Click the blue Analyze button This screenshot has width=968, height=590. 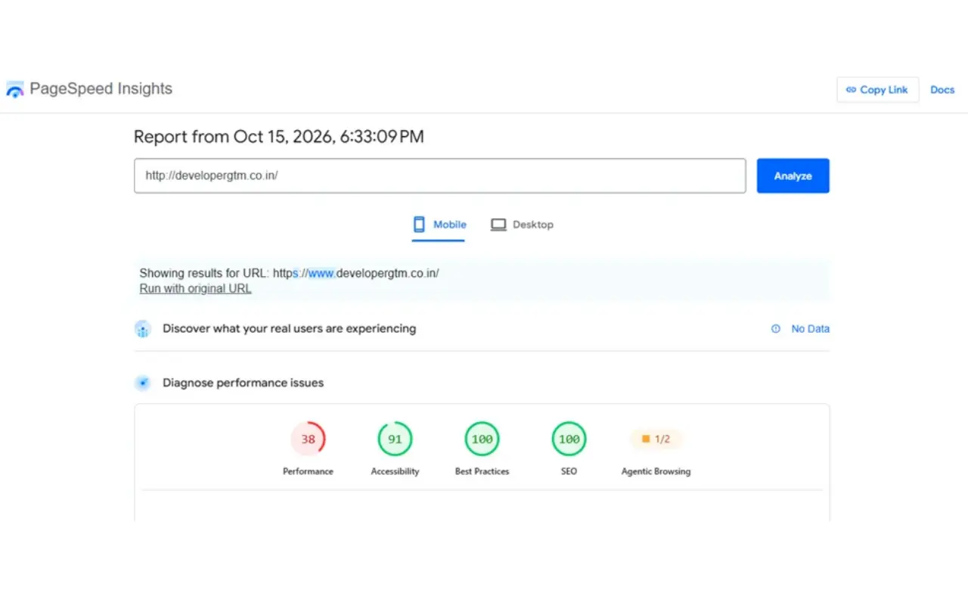(793, 175)
